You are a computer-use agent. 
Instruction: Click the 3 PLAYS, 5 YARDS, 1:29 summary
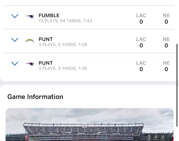tap(63, 45)
